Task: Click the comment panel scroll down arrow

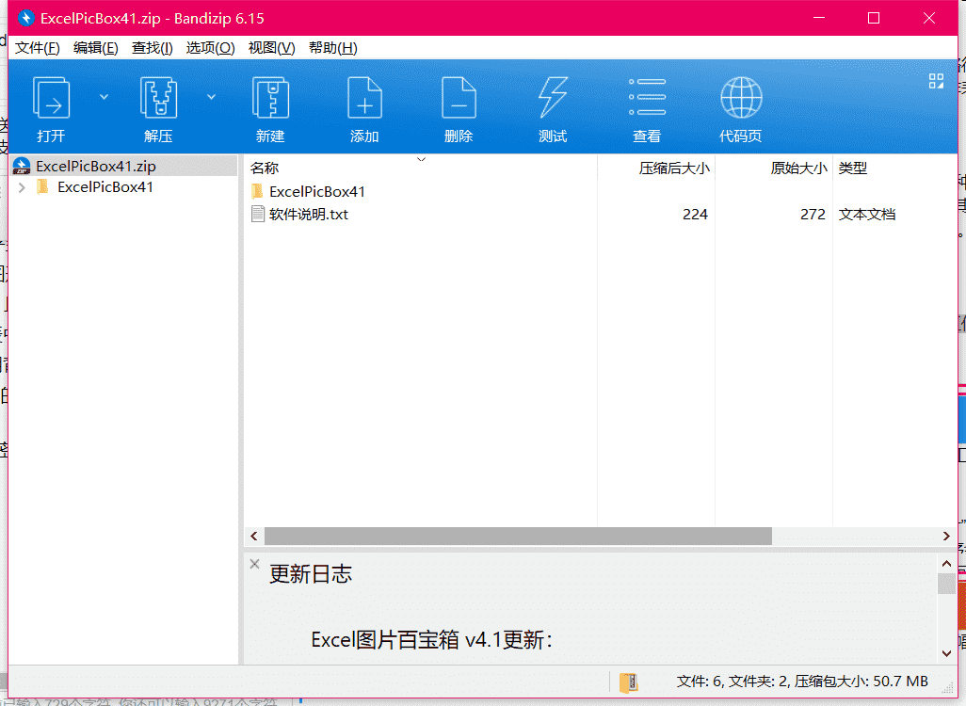Action: (x=947, y=653)
